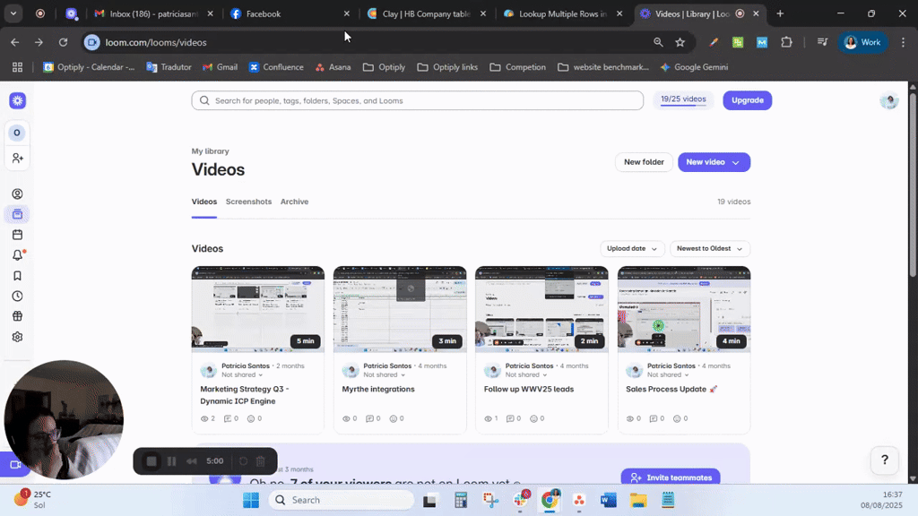Open the Meetings calendar icon in sidebar
The width and height of the screenshot is (918, 516).
[x=17, y=234]
